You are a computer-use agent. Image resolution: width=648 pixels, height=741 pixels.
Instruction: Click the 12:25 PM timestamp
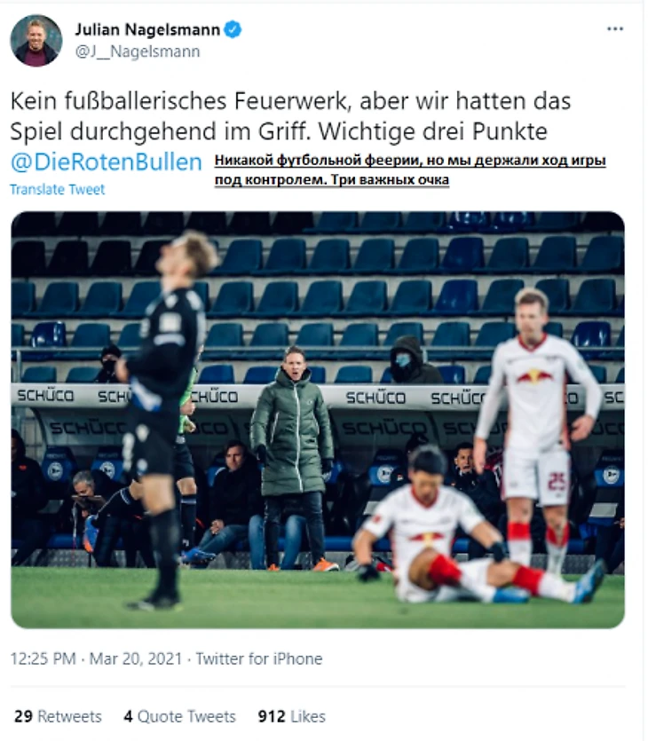(x=43, y=658)
